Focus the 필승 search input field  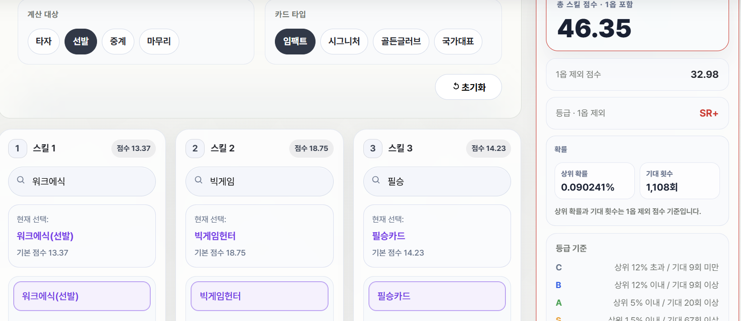[437, 181]
